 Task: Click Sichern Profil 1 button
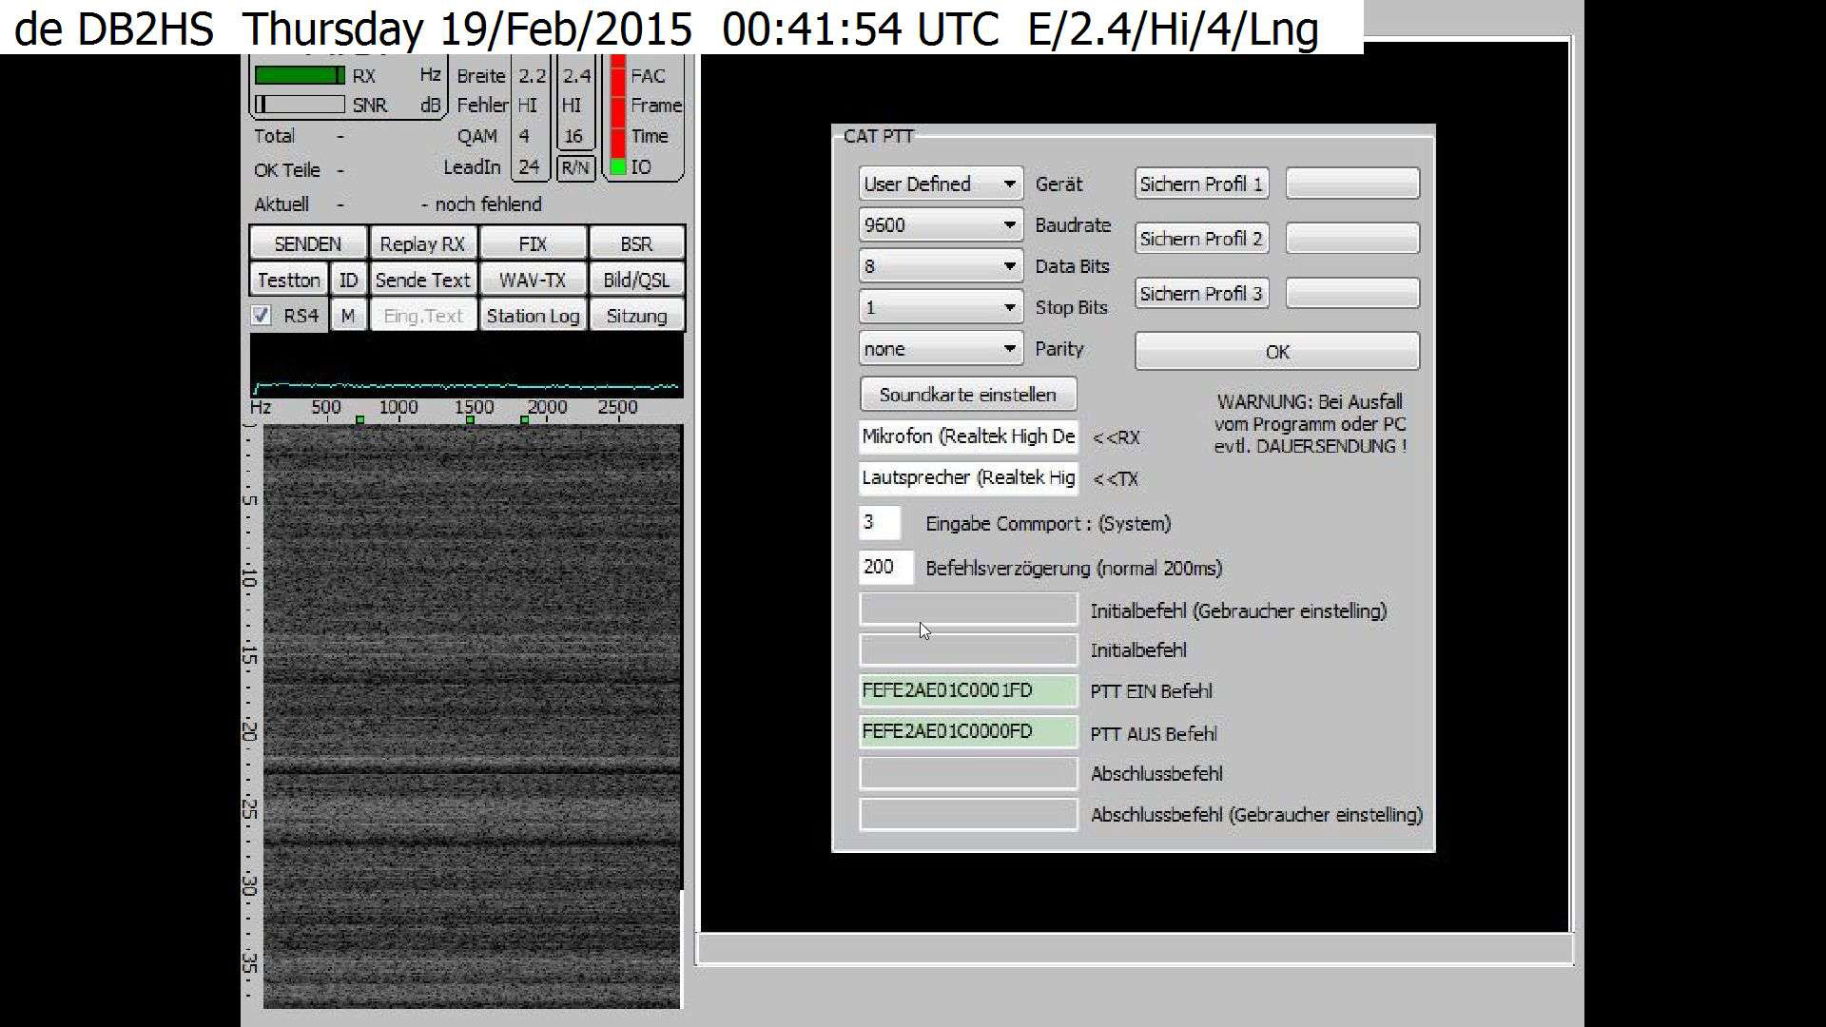pos(1201,184)
